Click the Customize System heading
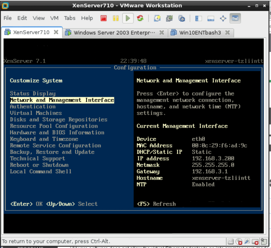 point(36,80)
